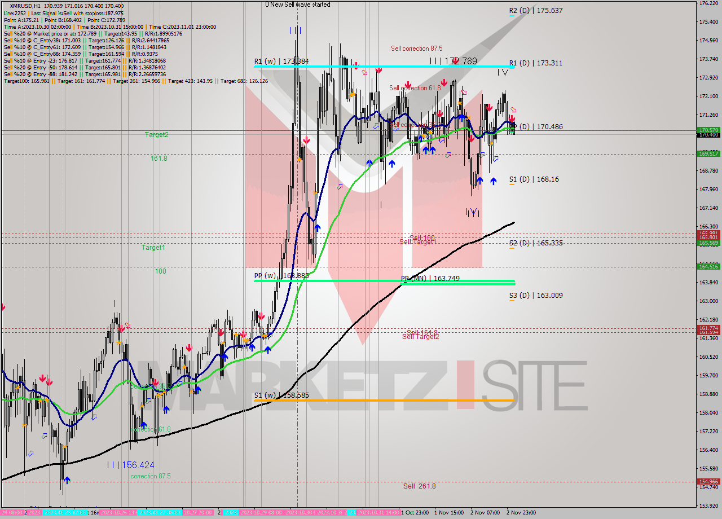Click the 'S1 (D) | 168.16' pivot label
Image resolution: width=722 pixels, height=519 pixels.
534,179
